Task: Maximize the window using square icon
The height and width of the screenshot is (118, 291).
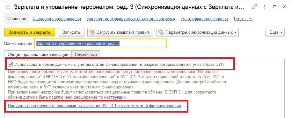Action: 274,7
